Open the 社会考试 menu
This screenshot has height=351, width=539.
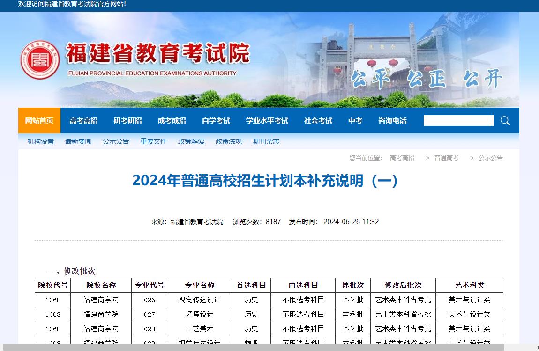tap(318, 121)
